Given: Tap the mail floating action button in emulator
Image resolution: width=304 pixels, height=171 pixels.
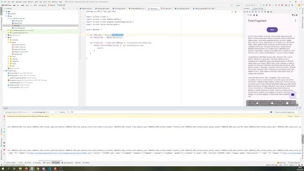Looking at the screenshot, I should click(x=293, y=95).
